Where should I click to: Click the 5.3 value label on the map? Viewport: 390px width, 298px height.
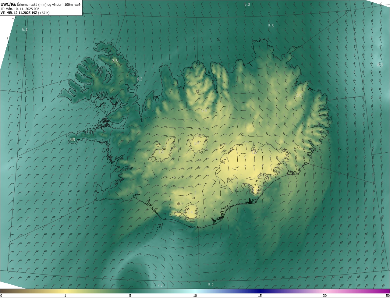[x=271, y=26]
